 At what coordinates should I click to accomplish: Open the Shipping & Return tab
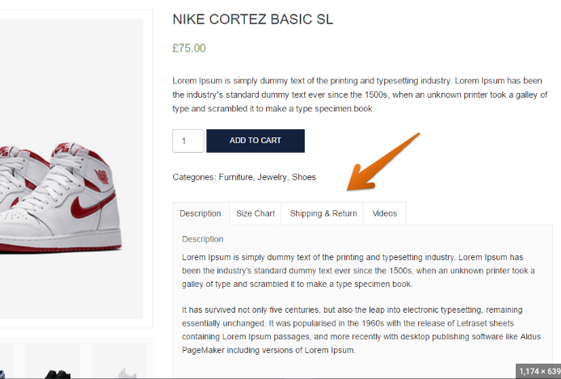[323, 213]
